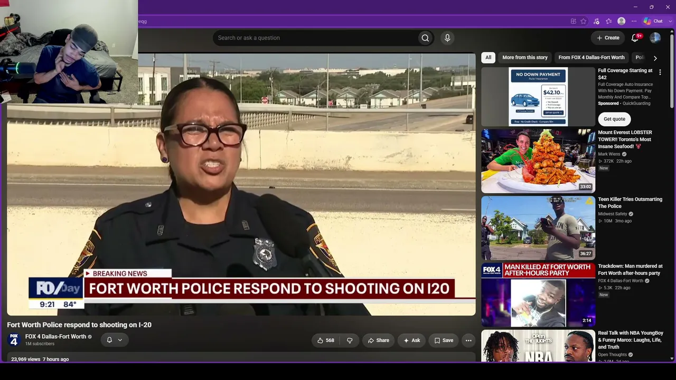Viewport: 676px width, 380px height.
Task: Click the Fort Worth Police video player
Action: click(241, 184)
